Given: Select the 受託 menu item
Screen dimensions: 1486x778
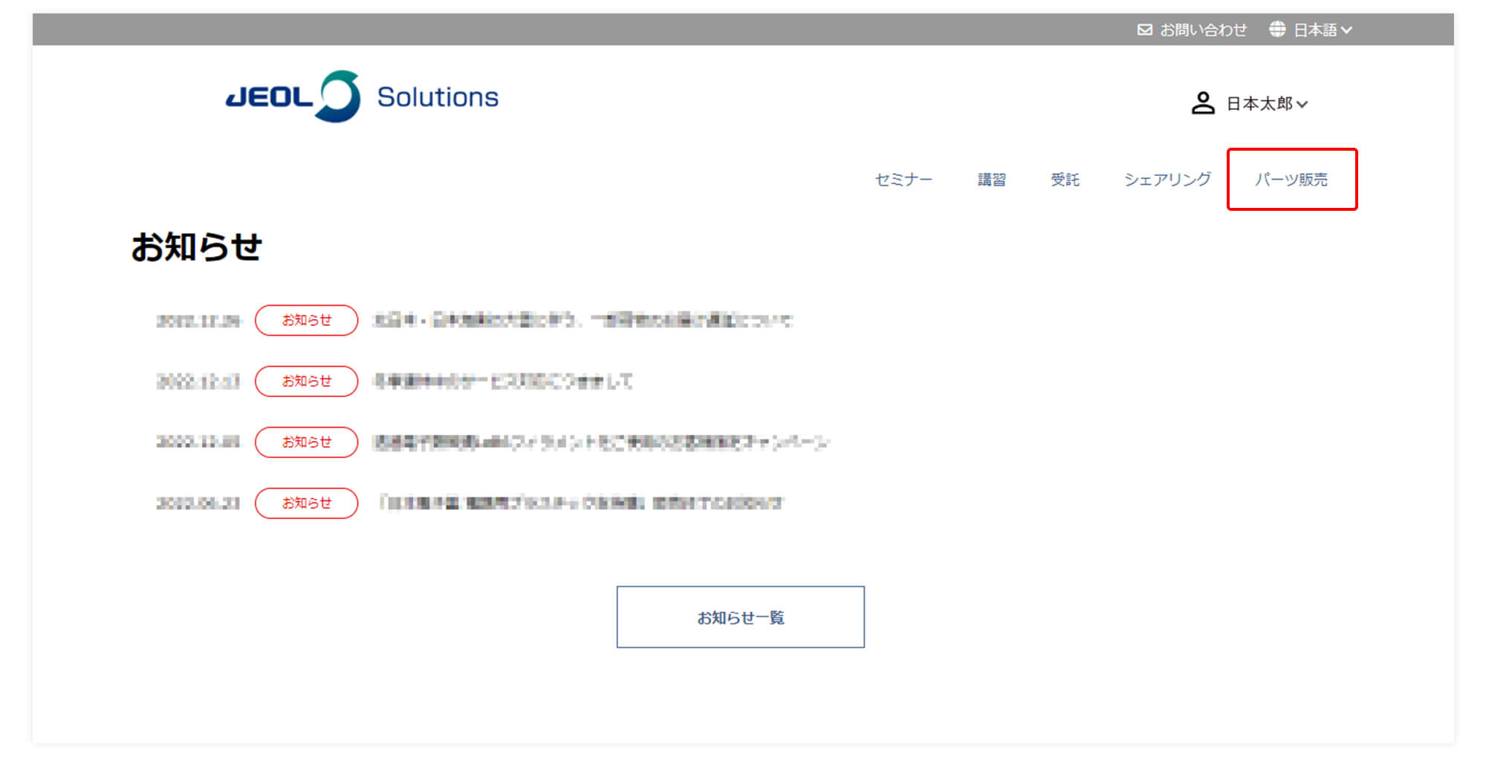Looking at the screenshot, I should tap(1065, 180).
